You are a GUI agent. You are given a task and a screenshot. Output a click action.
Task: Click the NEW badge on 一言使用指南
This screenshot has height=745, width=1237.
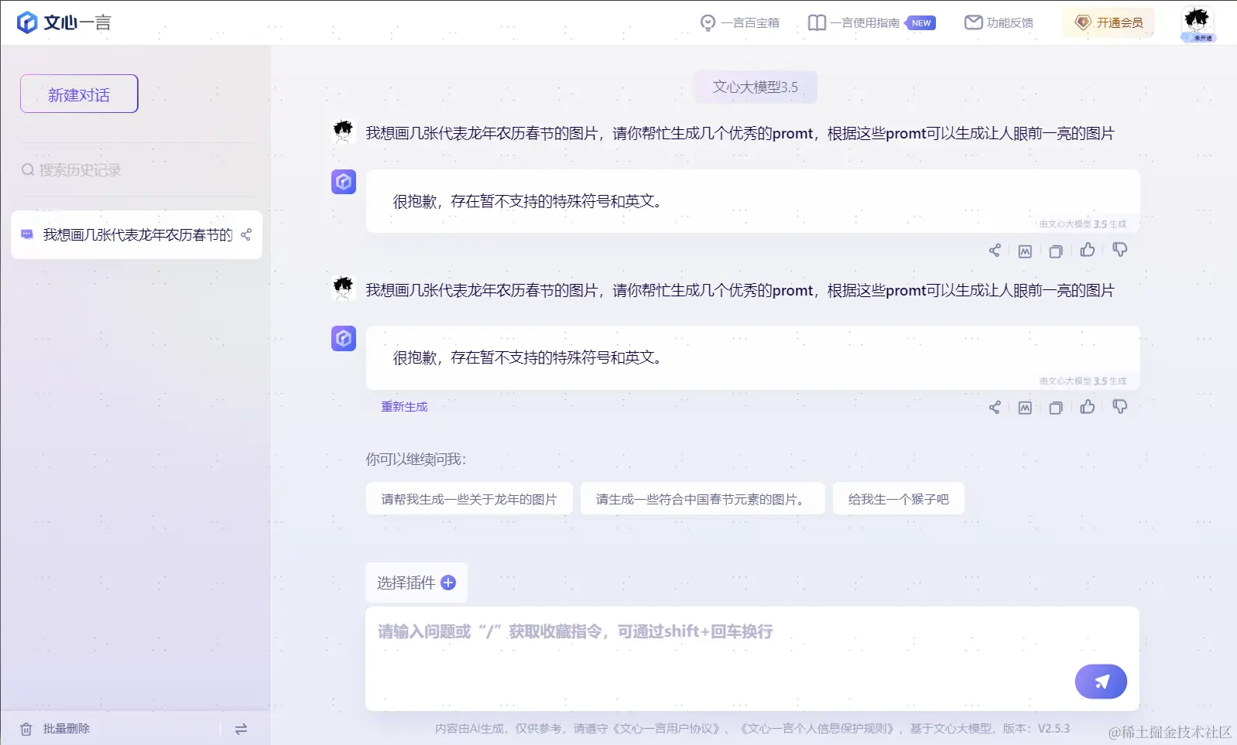[920, 23]
